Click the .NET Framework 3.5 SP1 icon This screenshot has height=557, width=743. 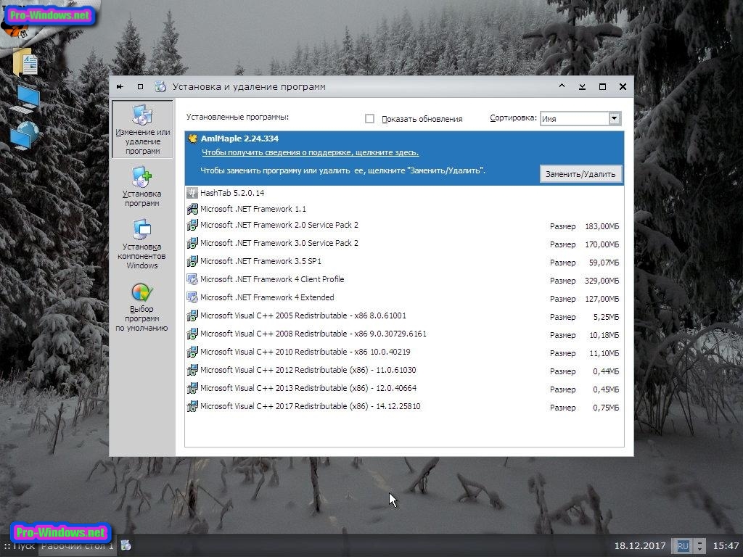pos(192,261)
